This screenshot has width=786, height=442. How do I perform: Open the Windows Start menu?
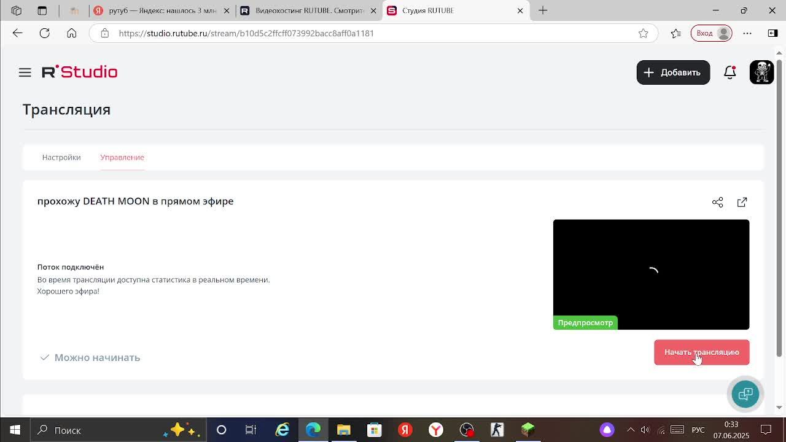click(x=15, y=430)
